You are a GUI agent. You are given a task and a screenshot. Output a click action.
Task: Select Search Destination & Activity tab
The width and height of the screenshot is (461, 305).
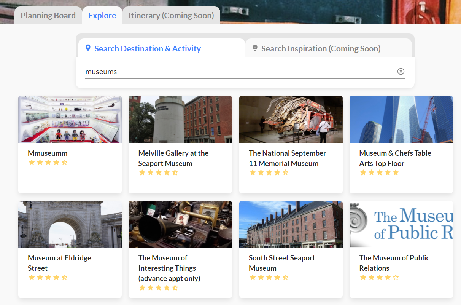click(x=148, y=49)
